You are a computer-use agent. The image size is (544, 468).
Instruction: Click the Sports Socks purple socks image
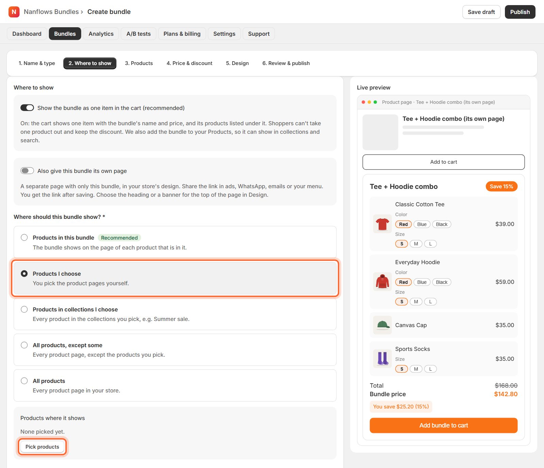(382, 359)
